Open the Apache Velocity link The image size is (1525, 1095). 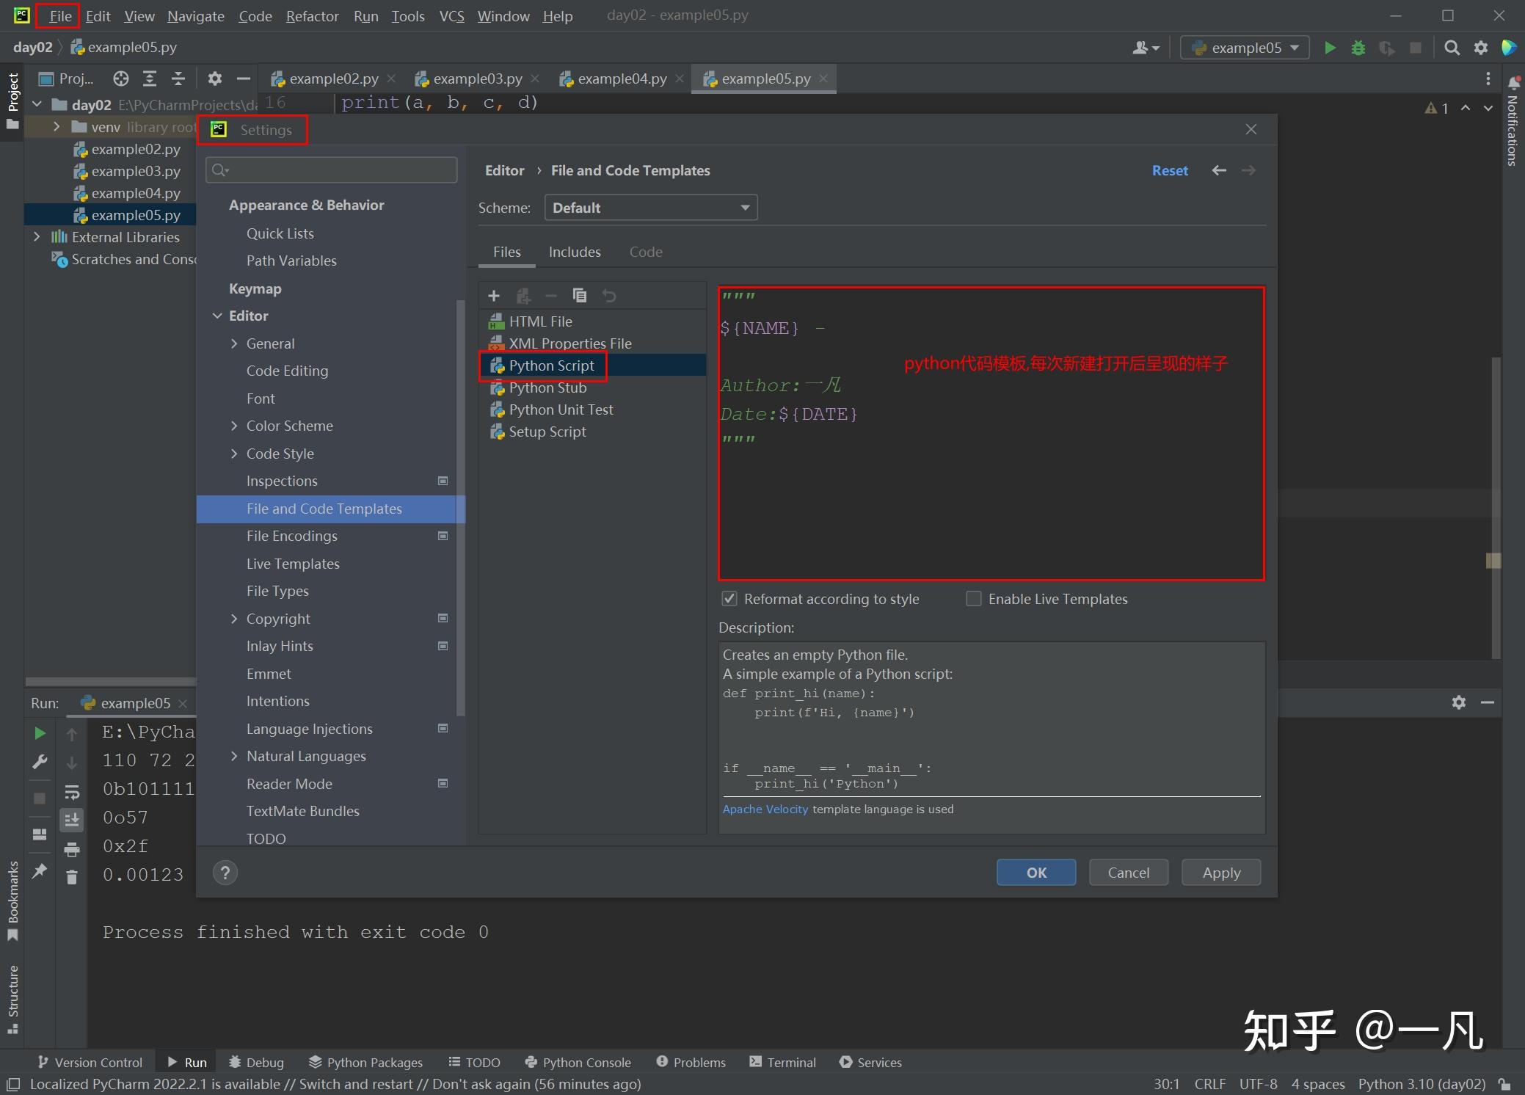click(x=765, y=809)
